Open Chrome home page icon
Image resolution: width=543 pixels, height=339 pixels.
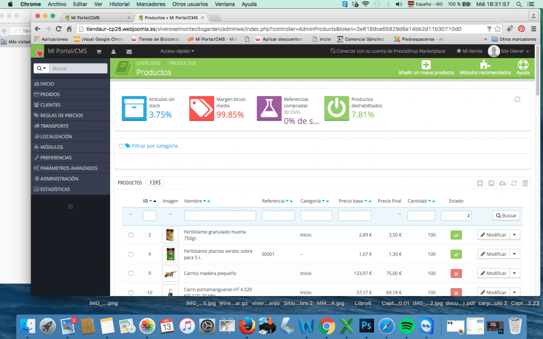tap(69, 29)
